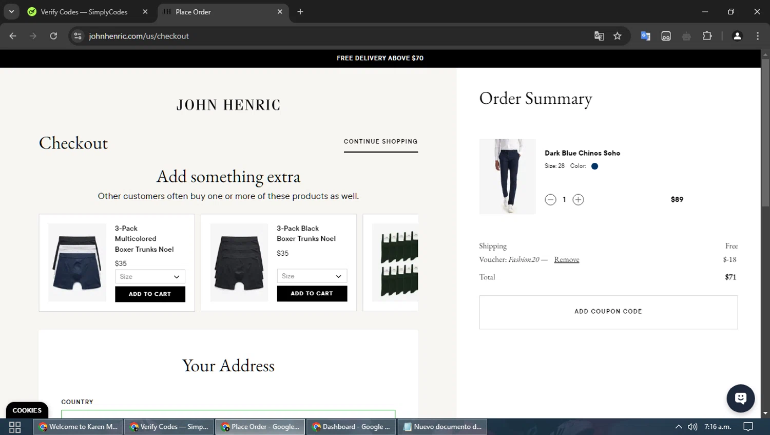Image resolution: width=770 pixels, height=435 pixels.
Task: Open the chat support bubble icon
Action: pyautogui.click(x=740, y=398)
